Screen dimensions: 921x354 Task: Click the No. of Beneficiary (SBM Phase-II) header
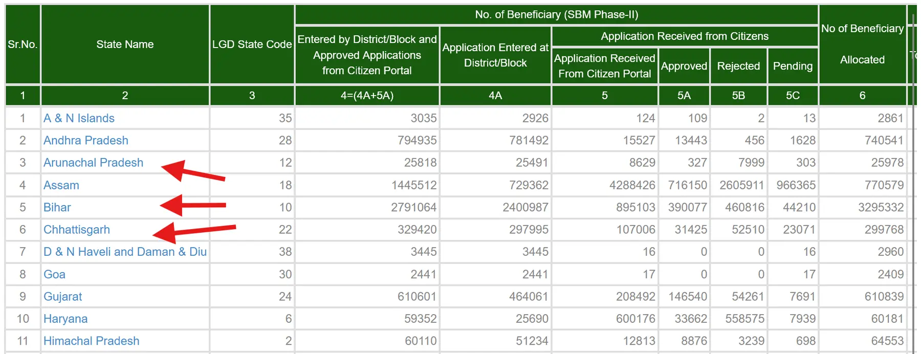(557, 14)
